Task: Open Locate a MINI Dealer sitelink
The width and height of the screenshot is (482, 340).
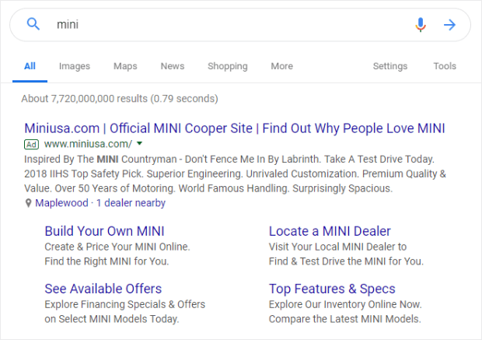Action: pyautogui.click(x=330, y=231)
